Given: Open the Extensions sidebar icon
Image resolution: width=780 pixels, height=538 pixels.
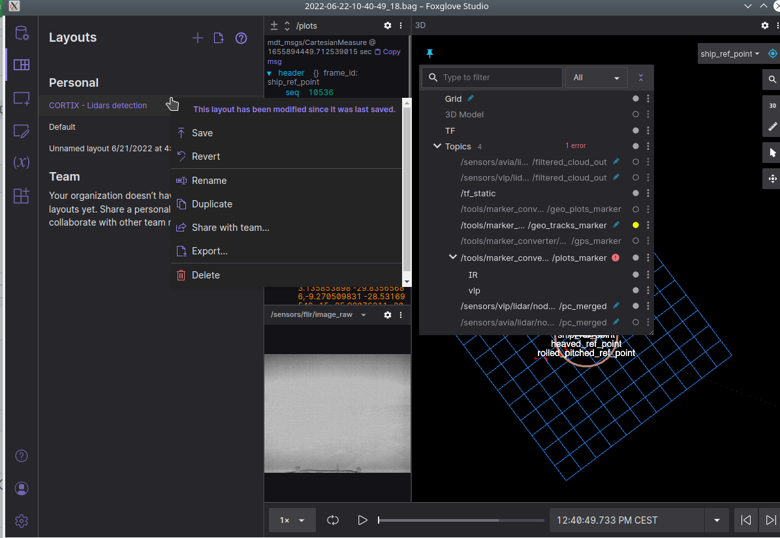Looking at the screenshot, I should tap(22, 195).
